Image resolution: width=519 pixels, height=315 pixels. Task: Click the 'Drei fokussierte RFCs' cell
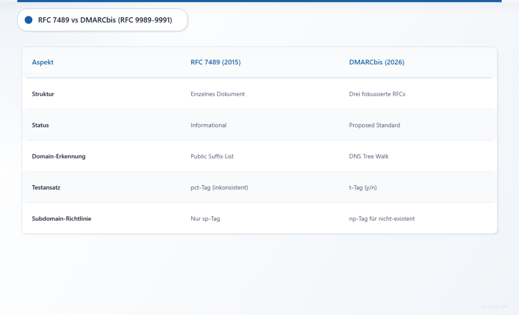[377, 94]
